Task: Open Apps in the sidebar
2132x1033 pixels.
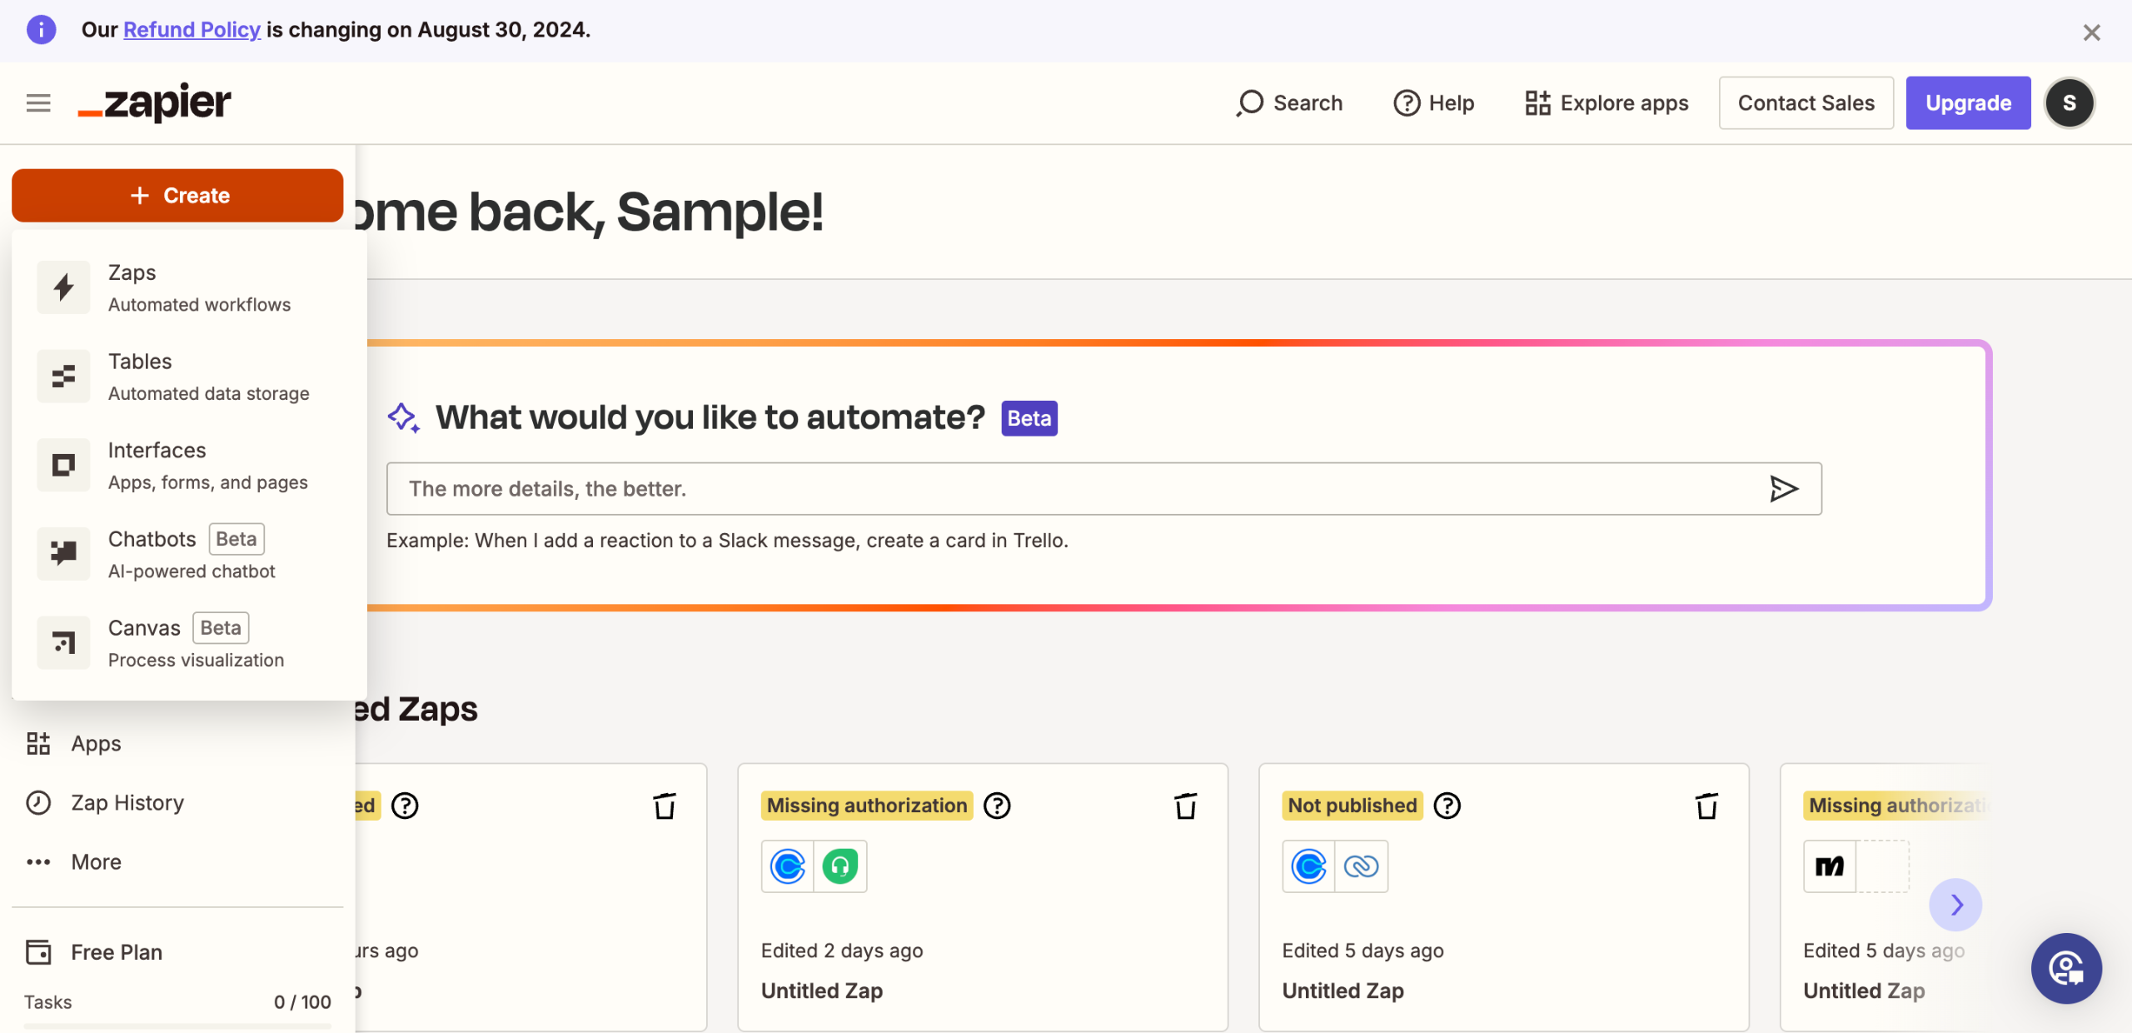Action: (x=95, y=743)
